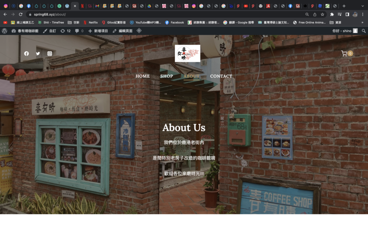Go to the HOME menu item

pos(142,76)
